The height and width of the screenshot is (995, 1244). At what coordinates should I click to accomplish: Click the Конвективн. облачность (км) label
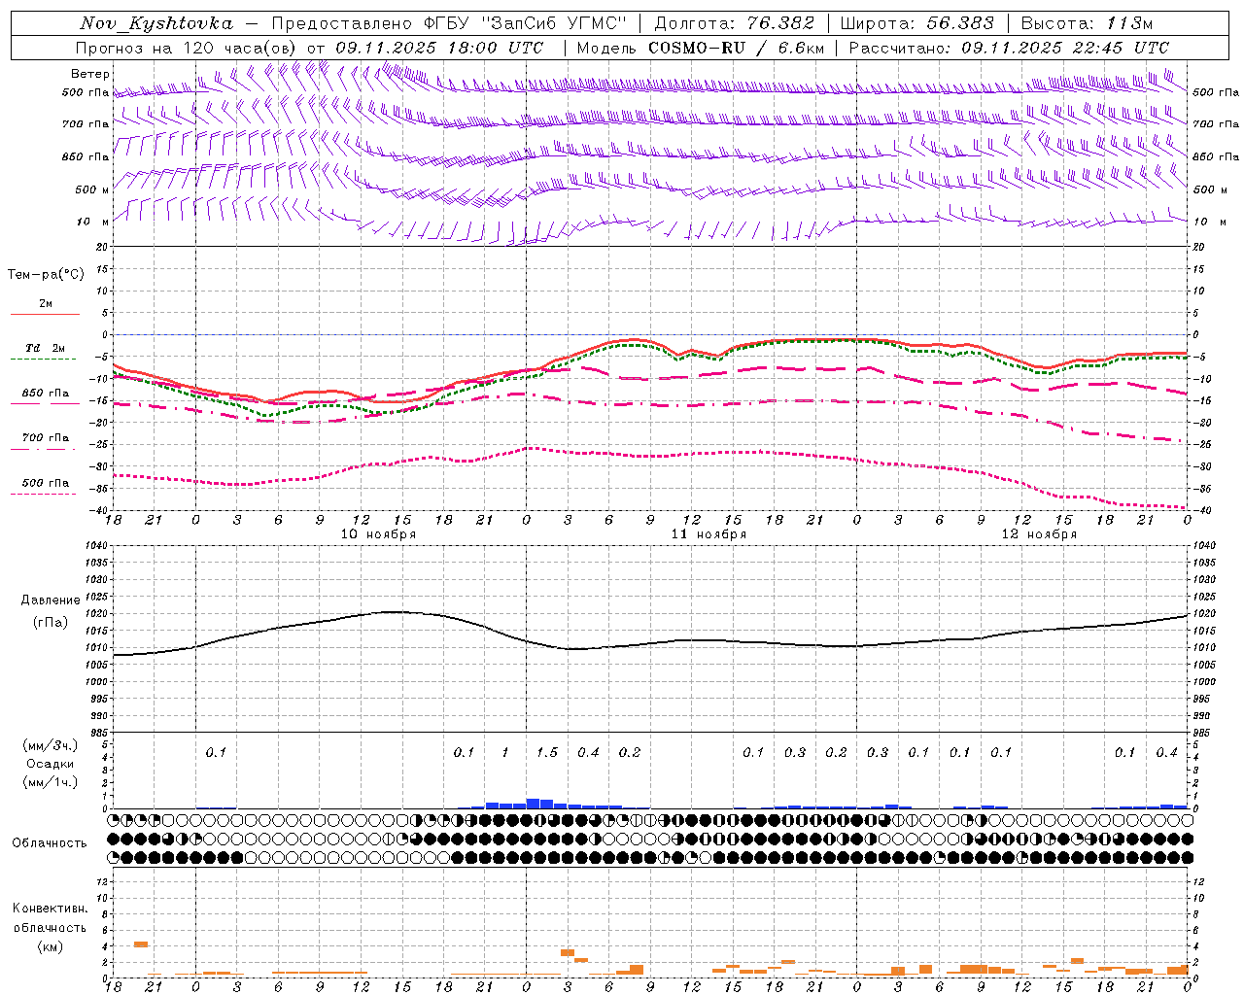[50, 927]
